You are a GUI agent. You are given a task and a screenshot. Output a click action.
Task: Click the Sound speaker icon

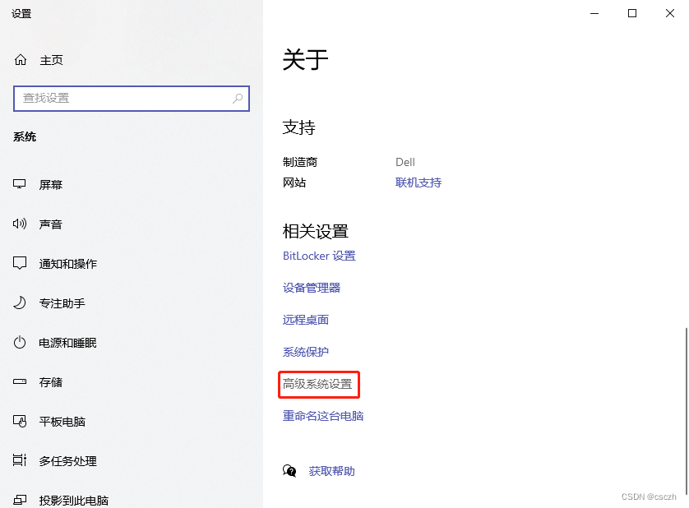click(20, 224)
